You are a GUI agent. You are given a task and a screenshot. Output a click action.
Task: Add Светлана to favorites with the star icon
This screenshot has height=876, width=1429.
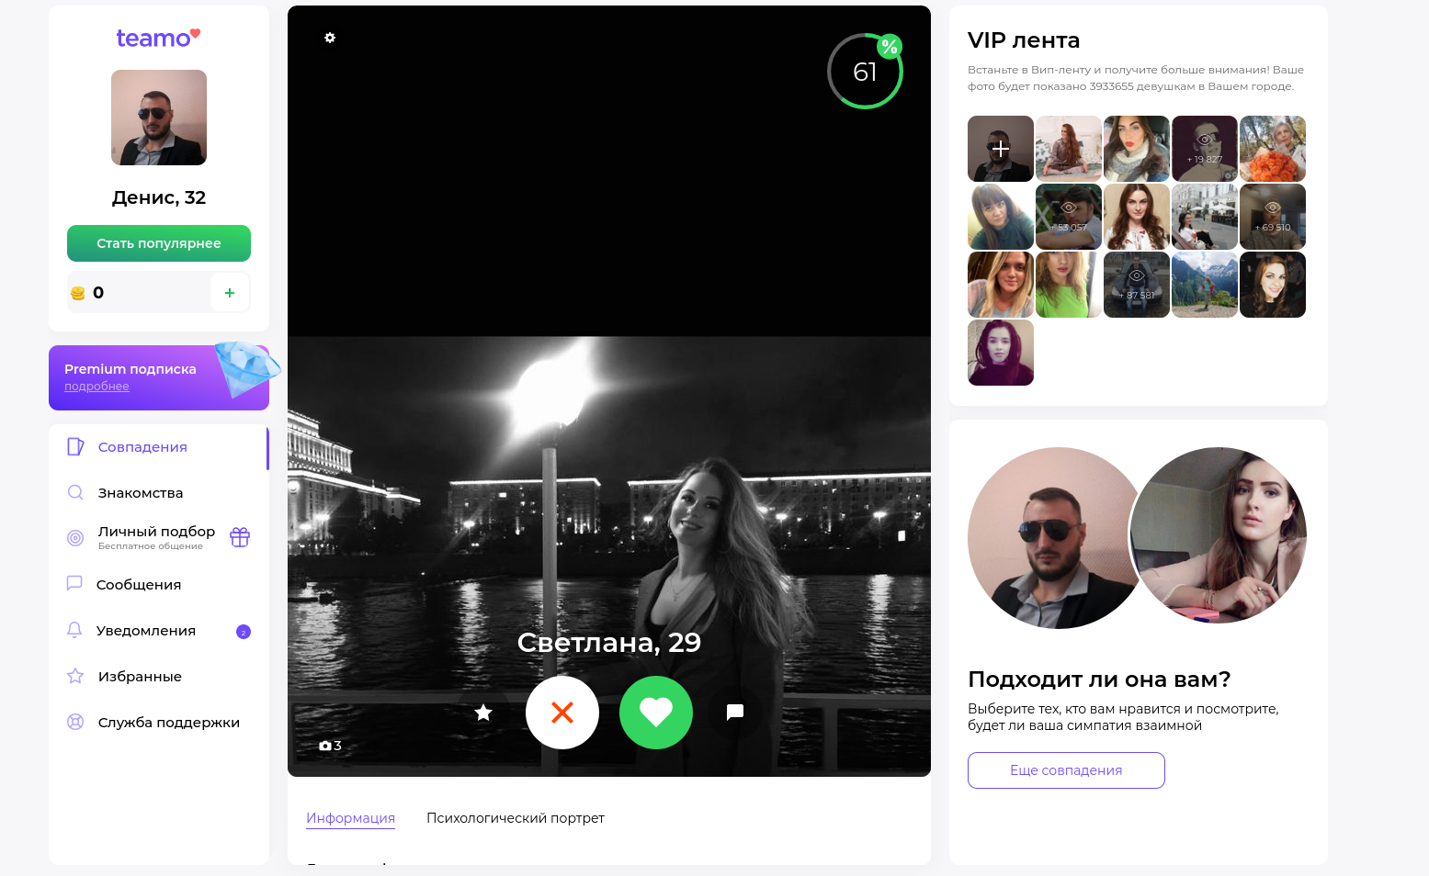point(483,713)
